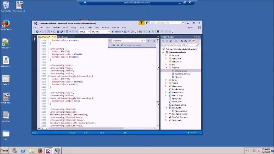Viewport: 274px width, 154px height.
Task: Click the Quick Launch search field
Action: click(x=167, y=23)
